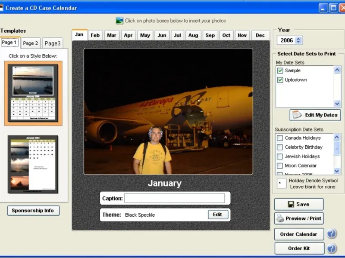Enable Moon Calendar subscription
This screenshot has height=258, width=345.
click(279, 166)
